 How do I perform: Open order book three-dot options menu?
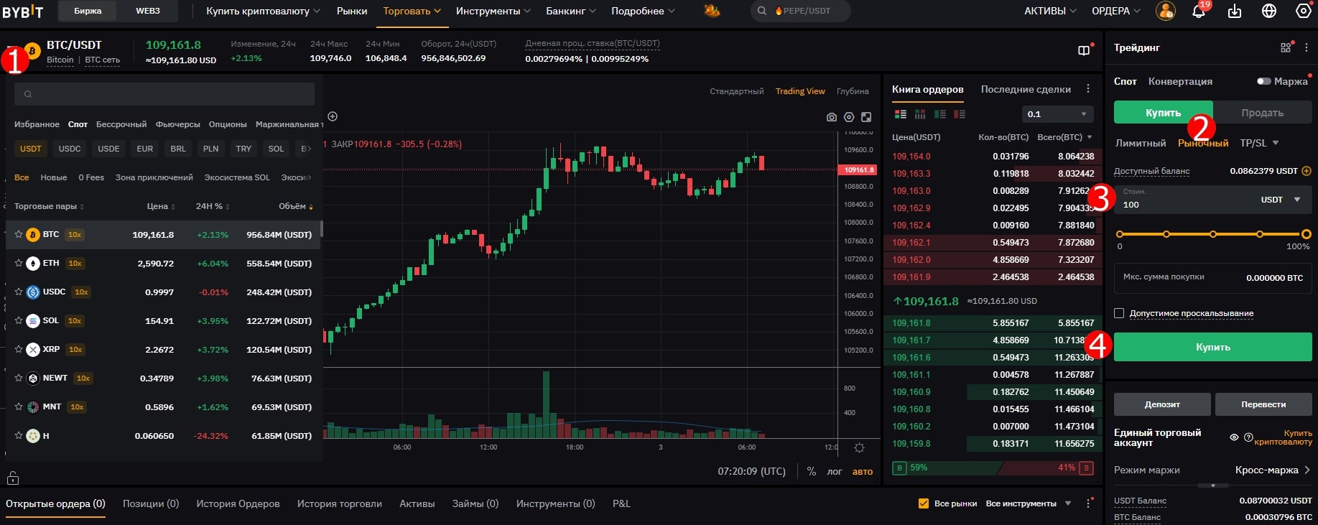pyautogui.click(x=1088, y=88)
